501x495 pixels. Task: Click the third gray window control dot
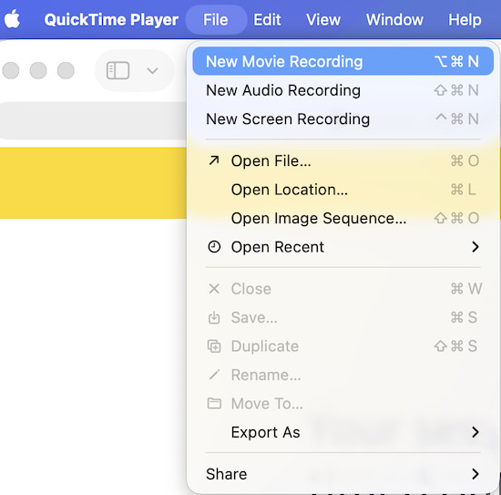click(66, 70)
